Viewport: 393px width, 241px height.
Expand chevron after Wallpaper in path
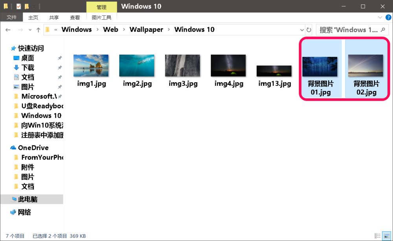[x=169, y=29]
